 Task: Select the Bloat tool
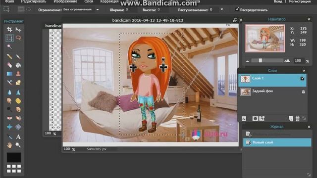pyautogui.click(x=9, y=127)
